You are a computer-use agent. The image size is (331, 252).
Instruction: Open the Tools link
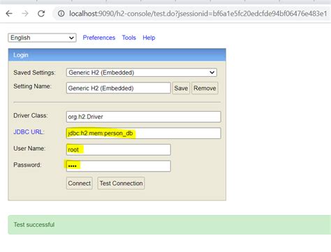(x=129, y=38)
